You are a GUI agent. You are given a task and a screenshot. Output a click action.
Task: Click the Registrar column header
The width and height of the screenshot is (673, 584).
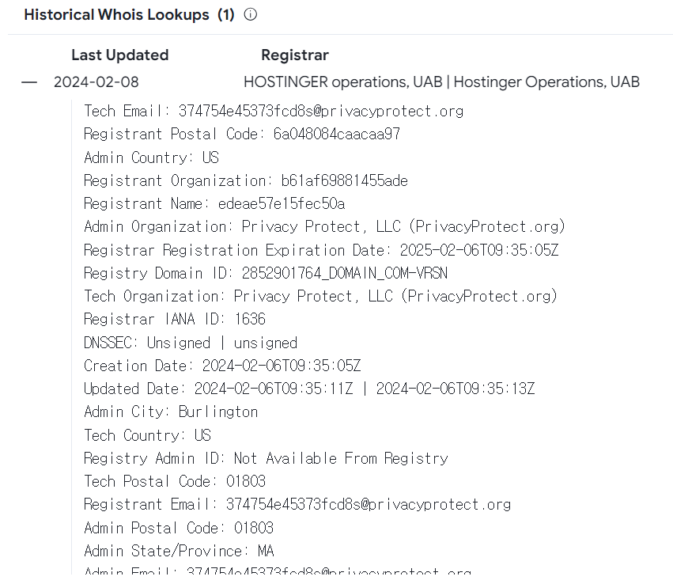[295, 55]
